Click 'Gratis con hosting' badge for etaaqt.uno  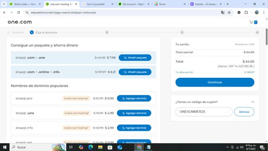tap(76, 113)
